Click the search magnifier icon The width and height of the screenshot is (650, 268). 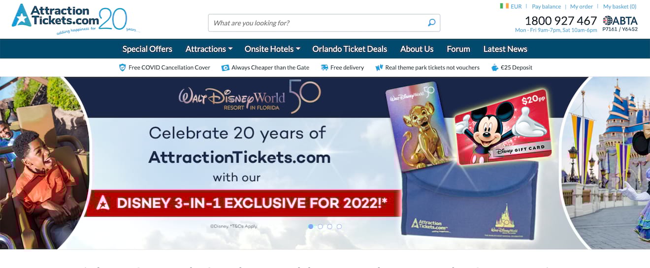point(432,23)
